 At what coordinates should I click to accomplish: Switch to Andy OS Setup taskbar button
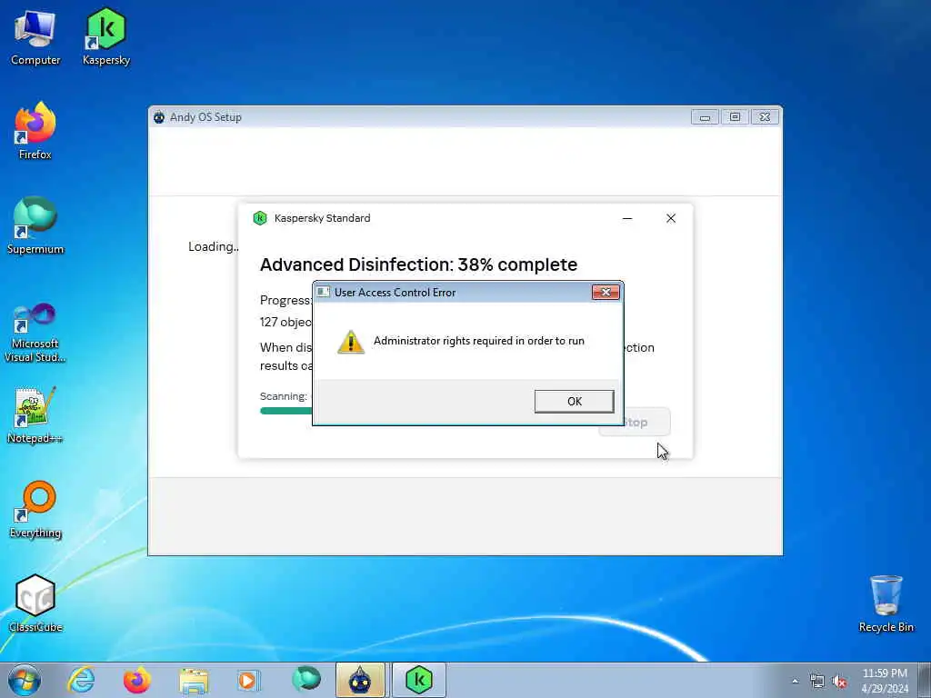(x=360, y=680)
